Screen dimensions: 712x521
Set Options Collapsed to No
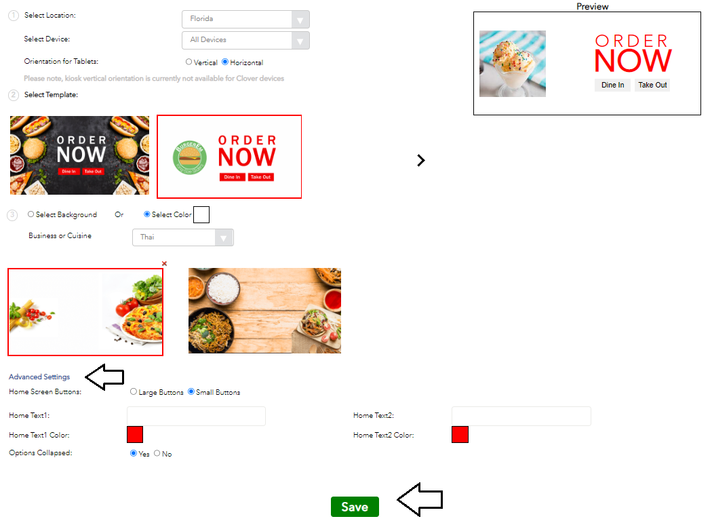click(x=157, y=453)
